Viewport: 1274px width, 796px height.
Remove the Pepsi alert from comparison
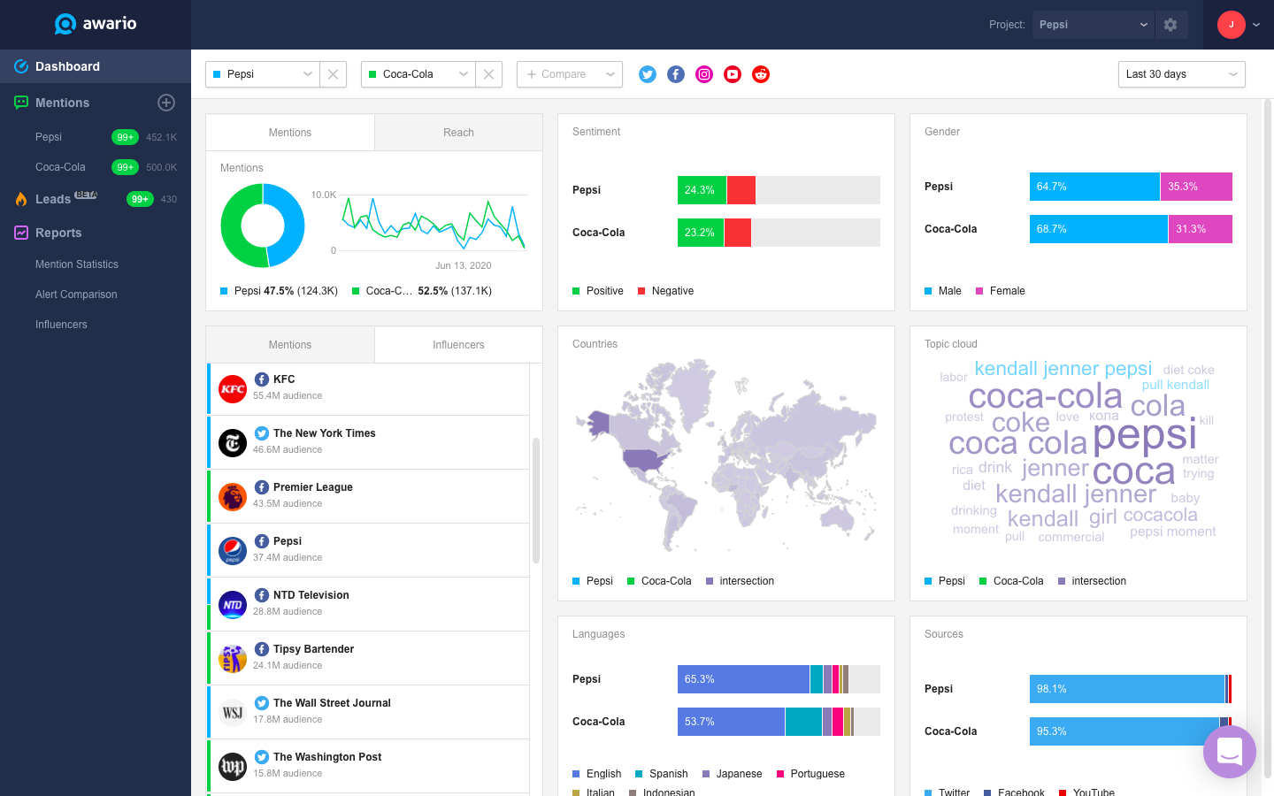pyautogui.click(x=333, y=74)
